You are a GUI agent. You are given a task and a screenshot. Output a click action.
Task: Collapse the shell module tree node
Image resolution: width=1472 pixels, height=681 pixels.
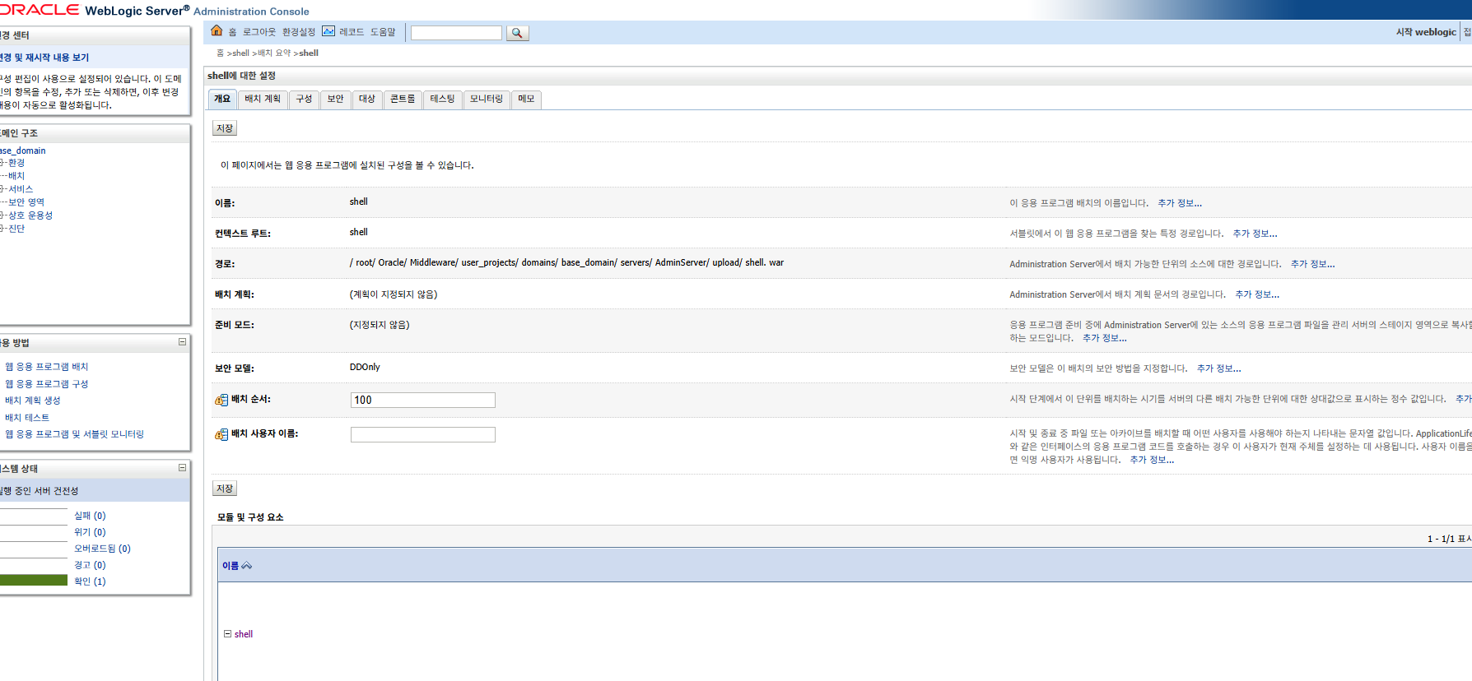click(227, 634)
